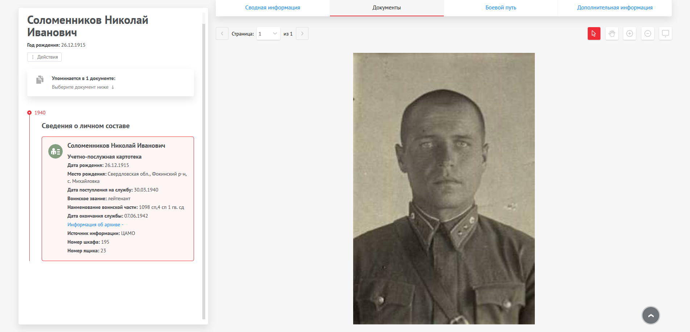
Task: Click Номер шкафа 195 line
Action: tap(88, 242)
